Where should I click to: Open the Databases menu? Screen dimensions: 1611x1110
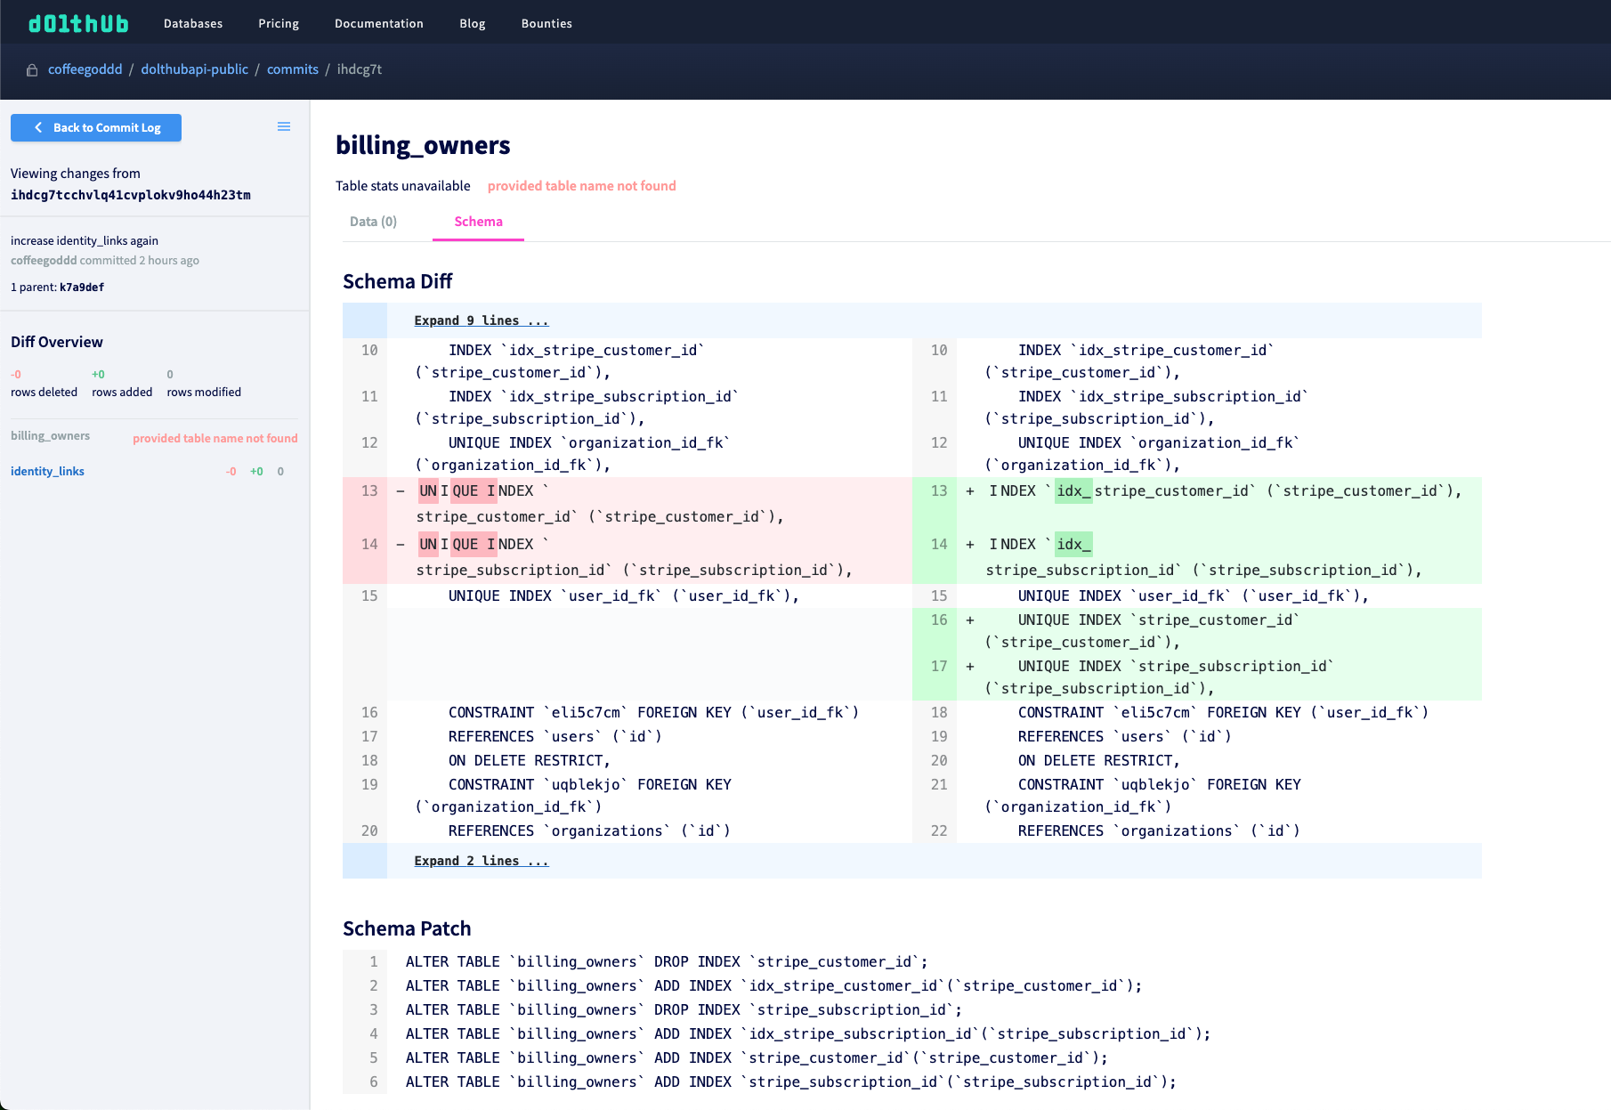192,23
